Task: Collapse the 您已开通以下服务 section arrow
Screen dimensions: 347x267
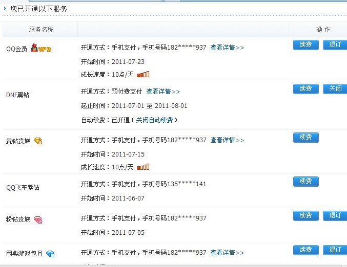Action: tap(5, 9)
